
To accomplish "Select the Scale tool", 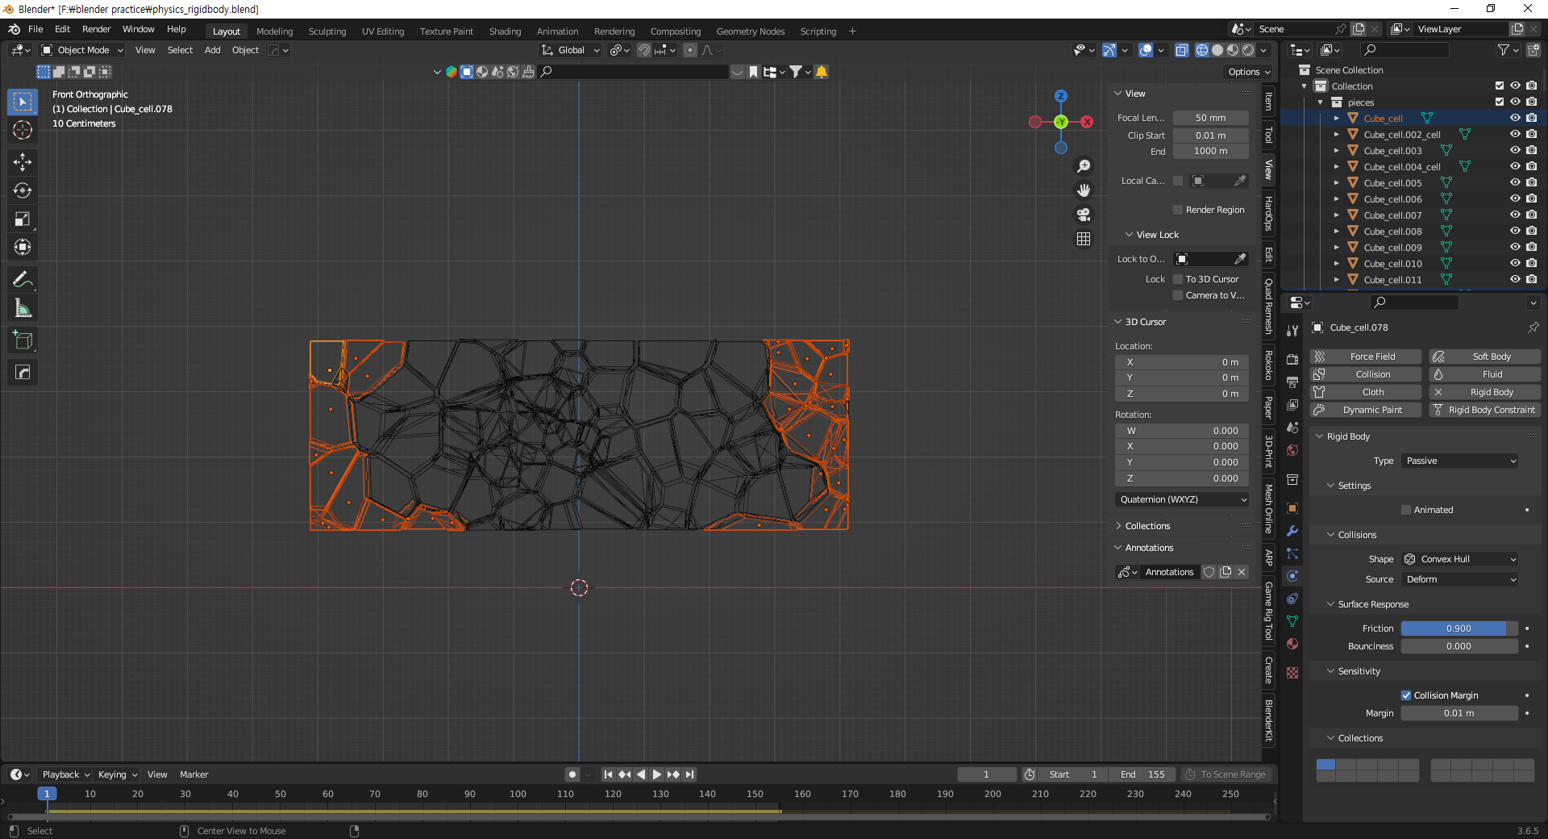I will [x=23, y=219].
